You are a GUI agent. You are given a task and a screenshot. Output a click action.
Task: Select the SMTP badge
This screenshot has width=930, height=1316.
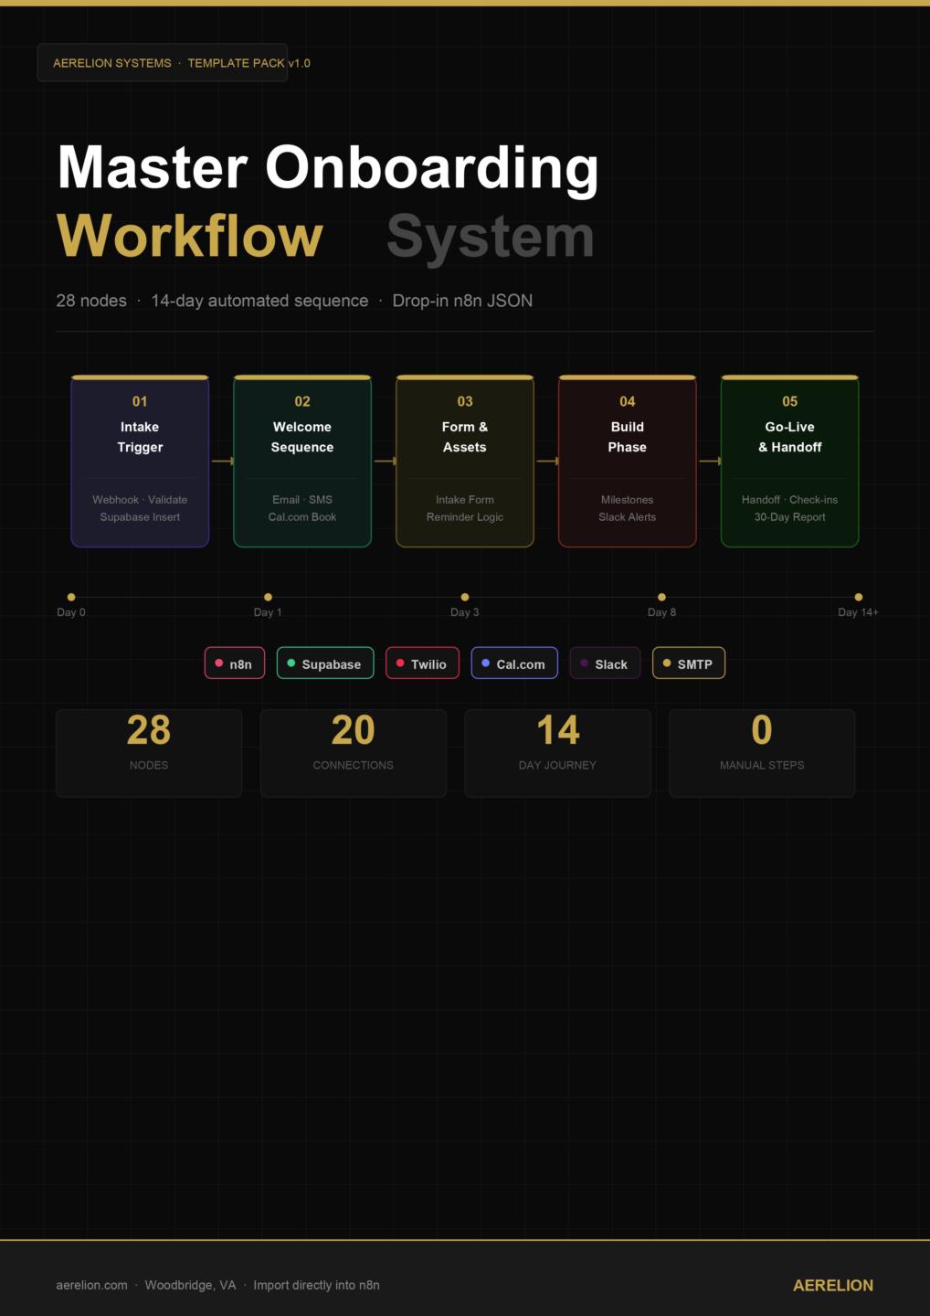[x=689, y=663]
